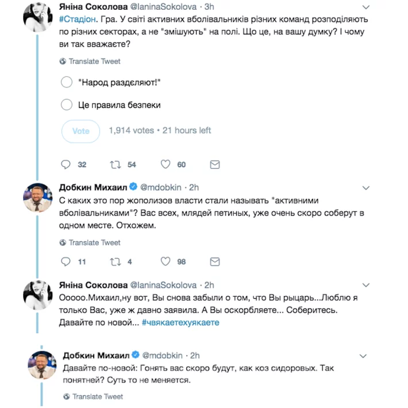Retweet Dobkin's tweet with 4 retweets
Viewport: 408px width, 408px height.
tap(116, 261)
